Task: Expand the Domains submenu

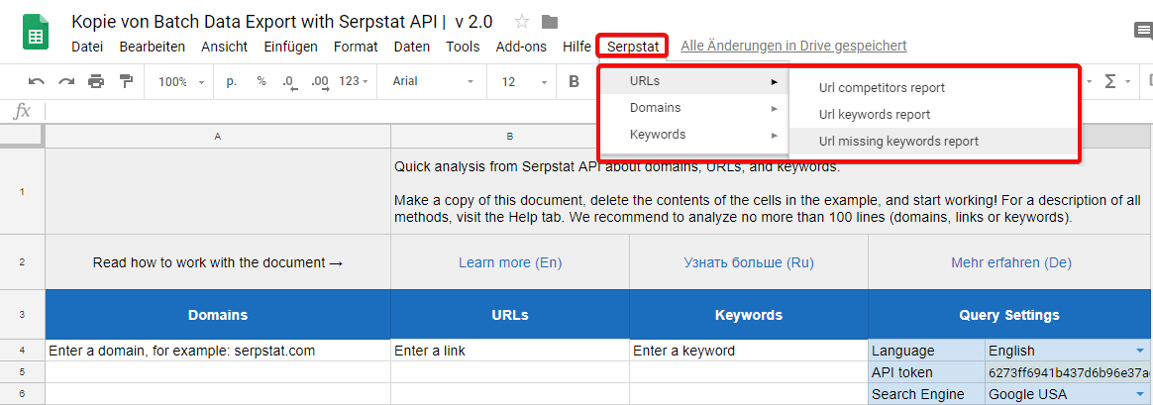Action: 694,108
